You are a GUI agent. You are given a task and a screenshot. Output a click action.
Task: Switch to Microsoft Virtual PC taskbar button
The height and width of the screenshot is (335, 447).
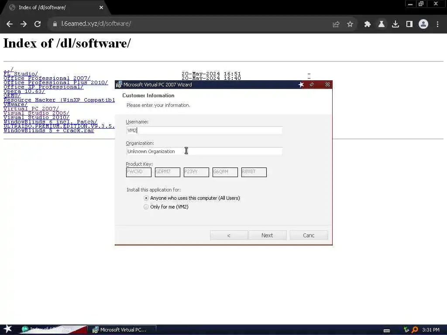[x=122, y=330]
